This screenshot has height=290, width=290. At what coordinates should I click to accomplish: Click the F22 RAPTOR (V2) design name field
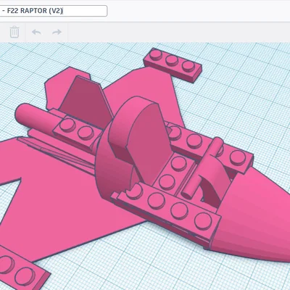tap(53, 11)
